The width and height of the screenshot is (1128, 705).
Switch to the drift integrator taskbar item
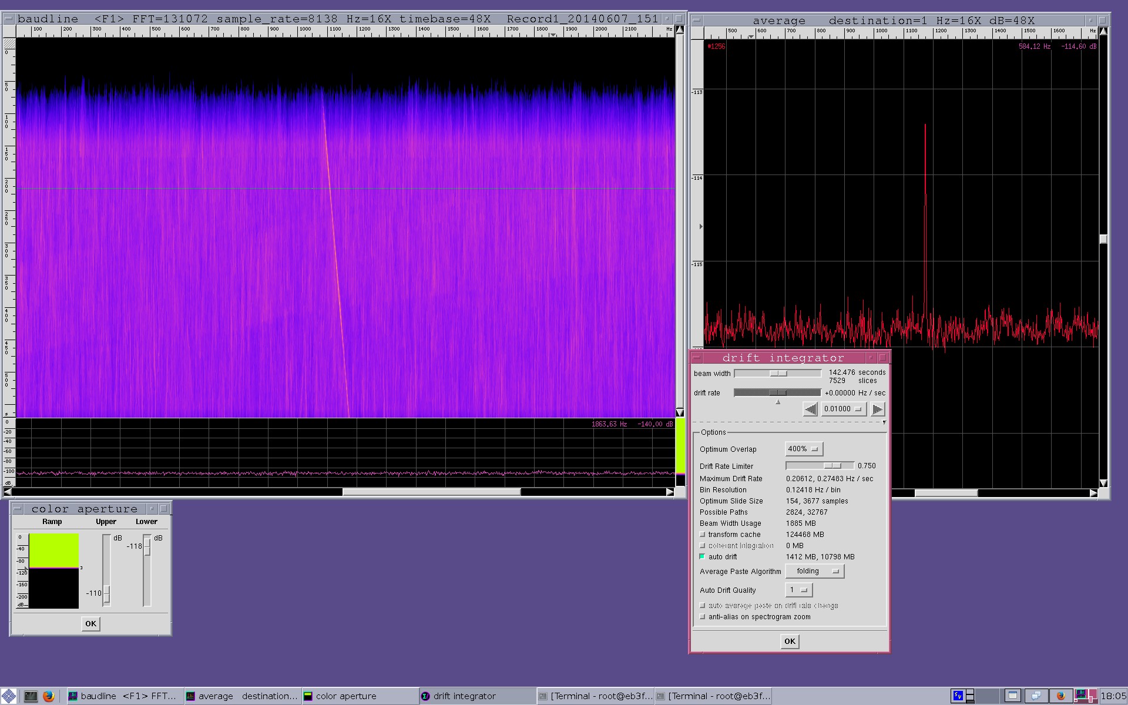[477, 696]
